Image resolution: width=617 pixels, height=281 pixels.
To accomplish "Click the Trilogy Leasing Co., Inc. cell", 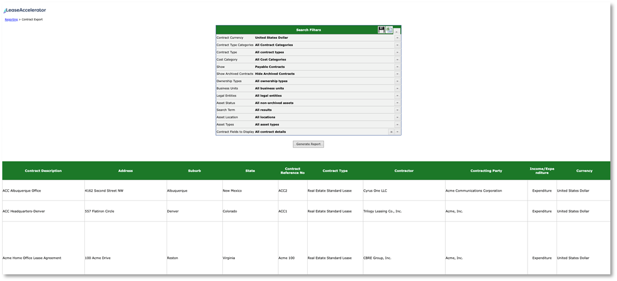I will 404,212.
